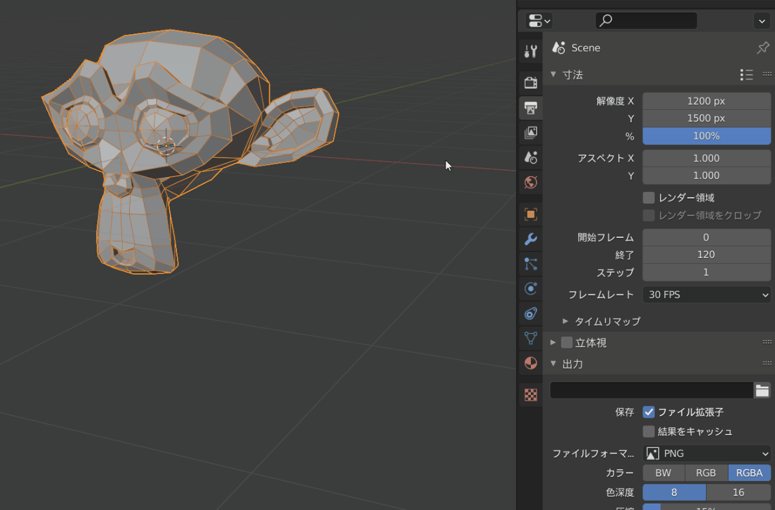Set 色深度 to 8
The image size is (775, 510).
click(x=674, y=493)
